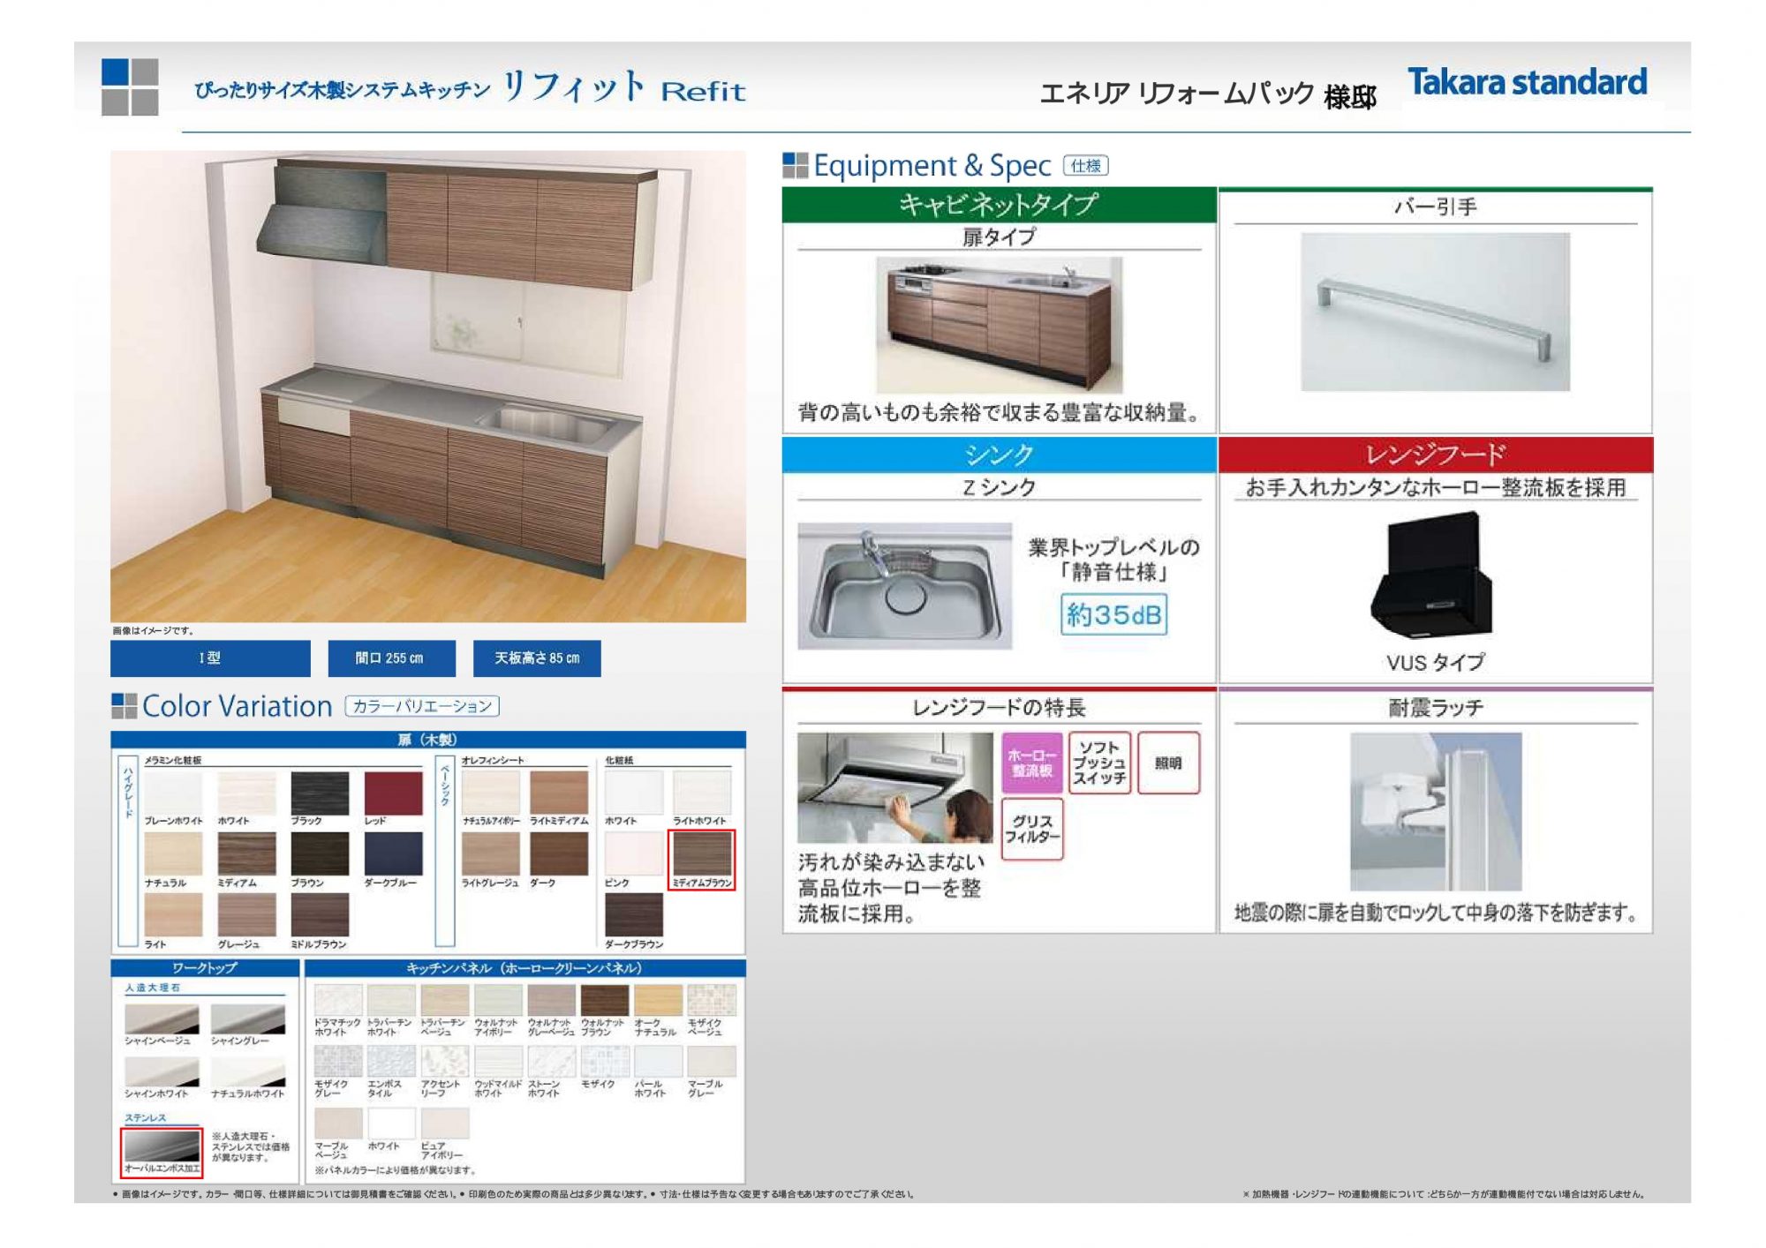Select the ソフトプッシュスイッチ feature badge
This screenshot has width=1766, height=1248.
[1099, 763]
